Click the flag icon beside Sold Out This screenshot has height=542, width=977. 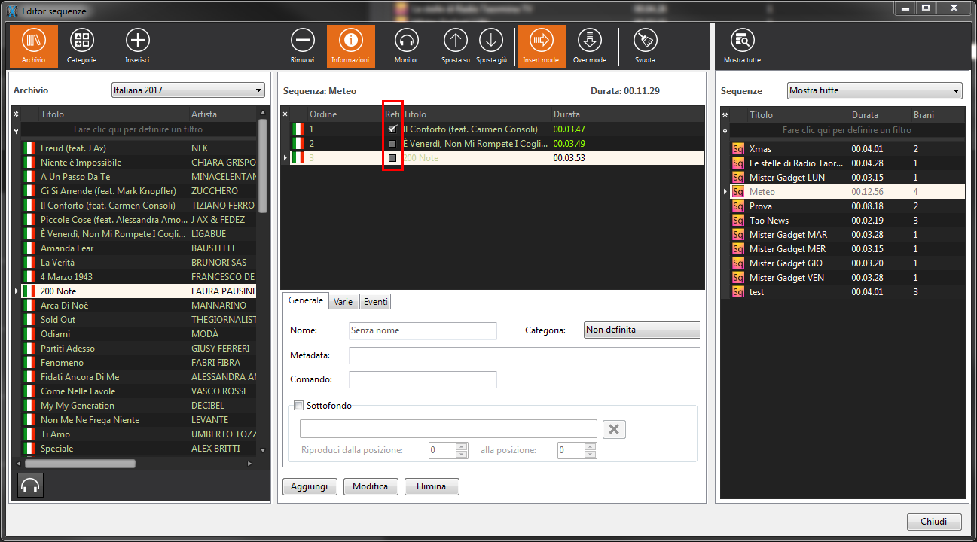(x=30, y=320)
